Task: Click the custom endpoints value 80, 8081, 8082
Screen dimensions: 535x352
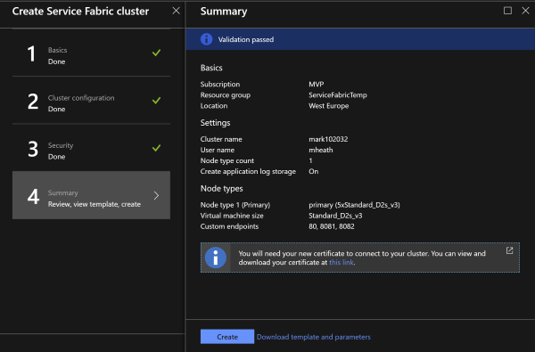Action: (x=332, y=226)
